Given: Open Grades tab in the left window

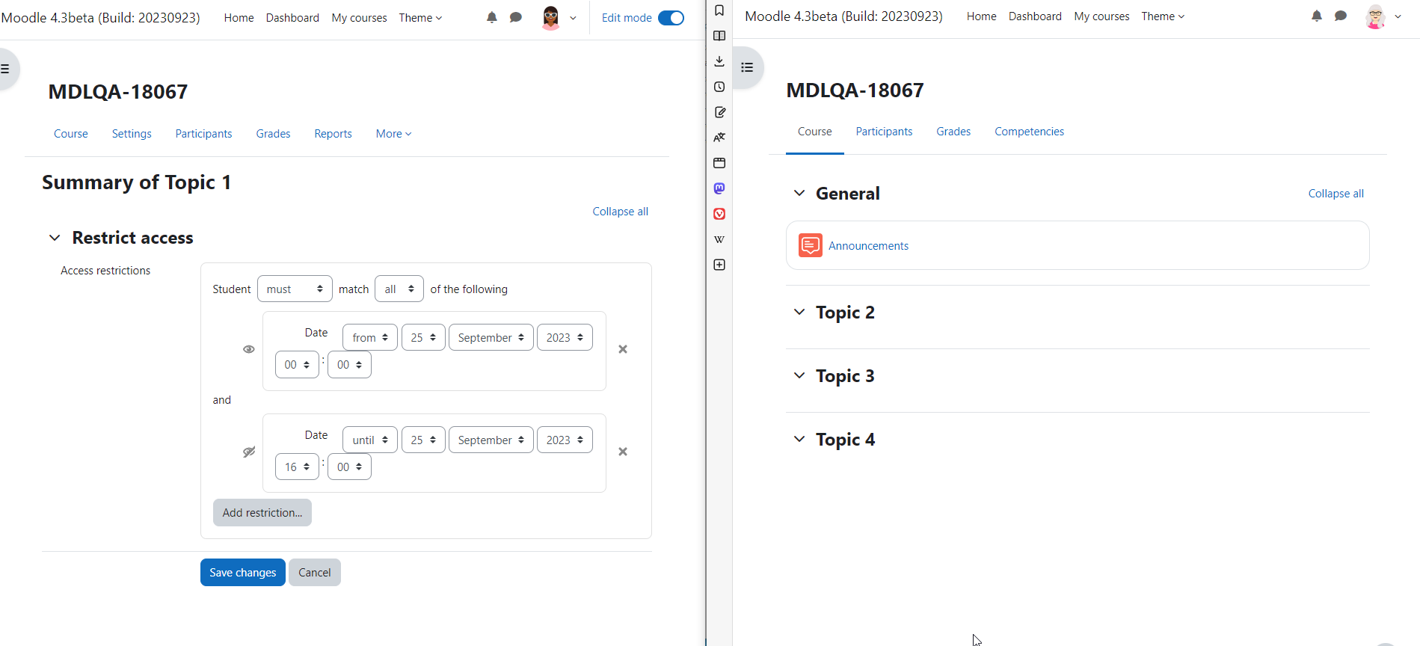Looking at the screenshot, I should [273, 134].
